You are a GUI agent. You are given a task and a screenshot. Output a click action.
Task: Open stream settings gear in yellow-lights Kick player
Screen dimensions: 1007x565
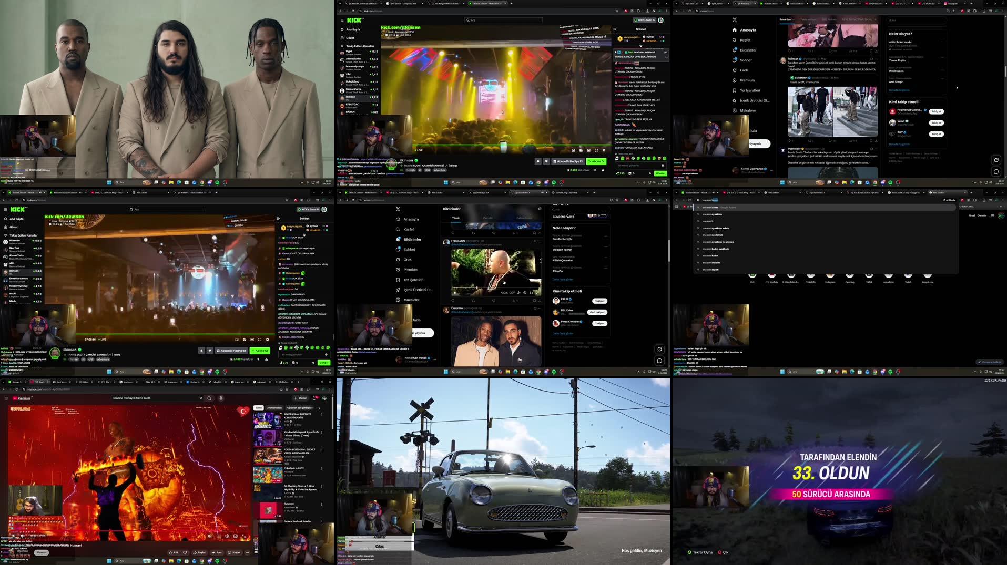[x=604, y=150]
